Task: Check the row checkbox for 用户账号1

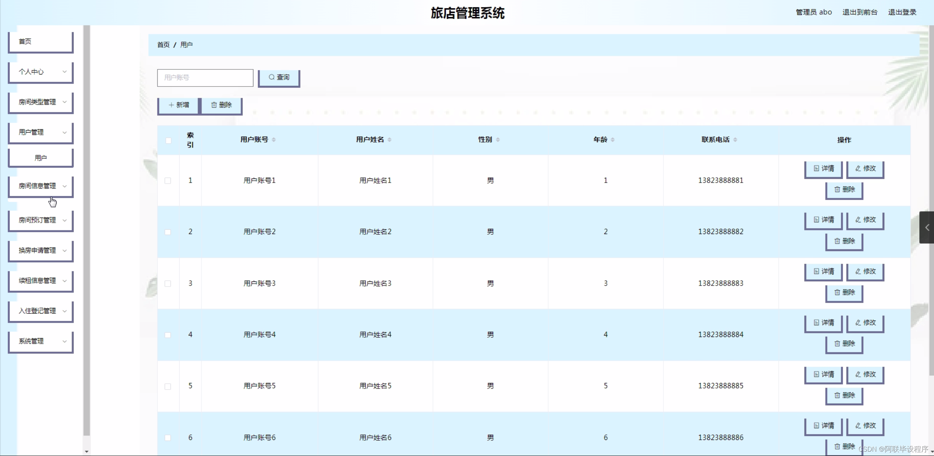Action: 168,180
